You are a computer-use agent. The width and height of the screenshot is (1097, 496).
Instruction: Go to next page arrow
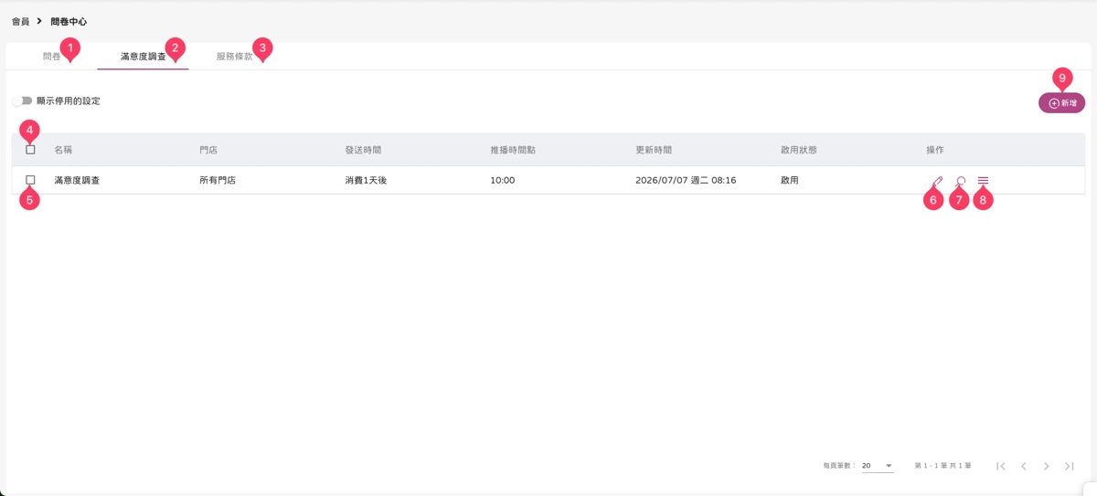[x=1047, y=466]
